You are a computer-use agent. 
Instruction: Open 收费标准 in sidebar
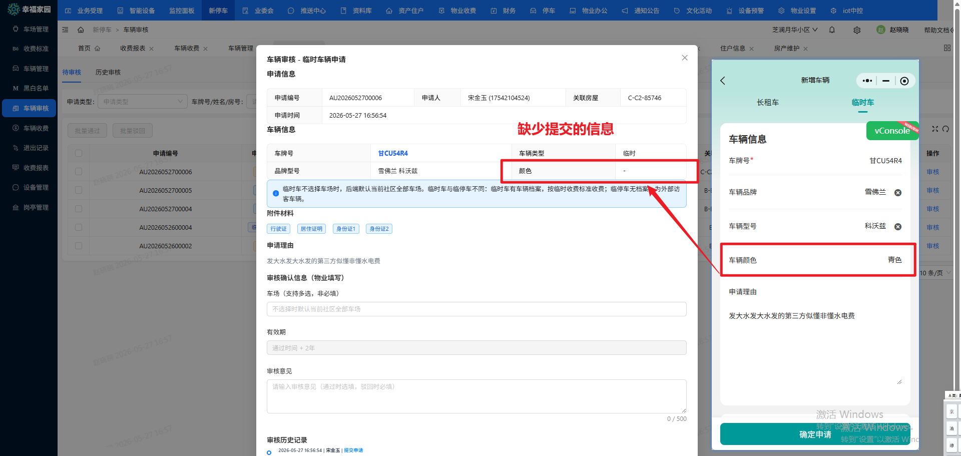click(30, 49)
